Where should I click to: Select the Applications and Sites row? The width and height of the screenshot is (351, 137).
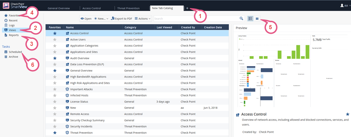pyautogui.click(x=137, y=52)
